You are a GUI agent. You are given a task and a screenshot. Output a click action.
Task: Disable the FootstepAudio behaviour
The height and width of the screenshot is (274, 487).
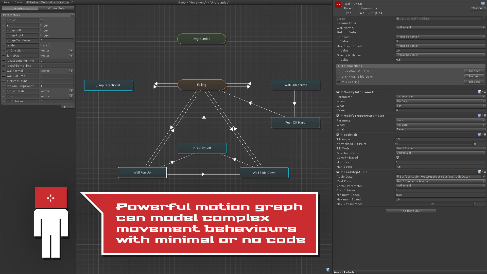(x=338, y=172)
